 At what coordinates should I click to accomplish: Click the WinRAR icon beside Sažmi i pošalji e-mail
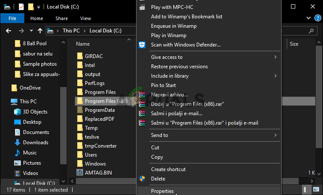(142, 114)
